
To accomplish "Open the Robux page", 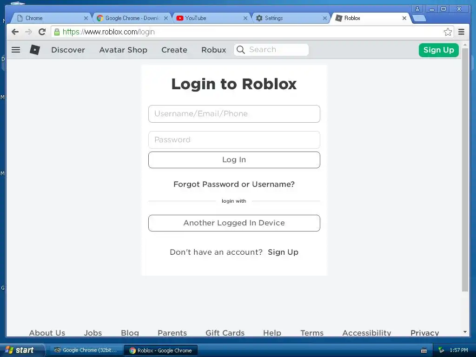I will (214, 50).
